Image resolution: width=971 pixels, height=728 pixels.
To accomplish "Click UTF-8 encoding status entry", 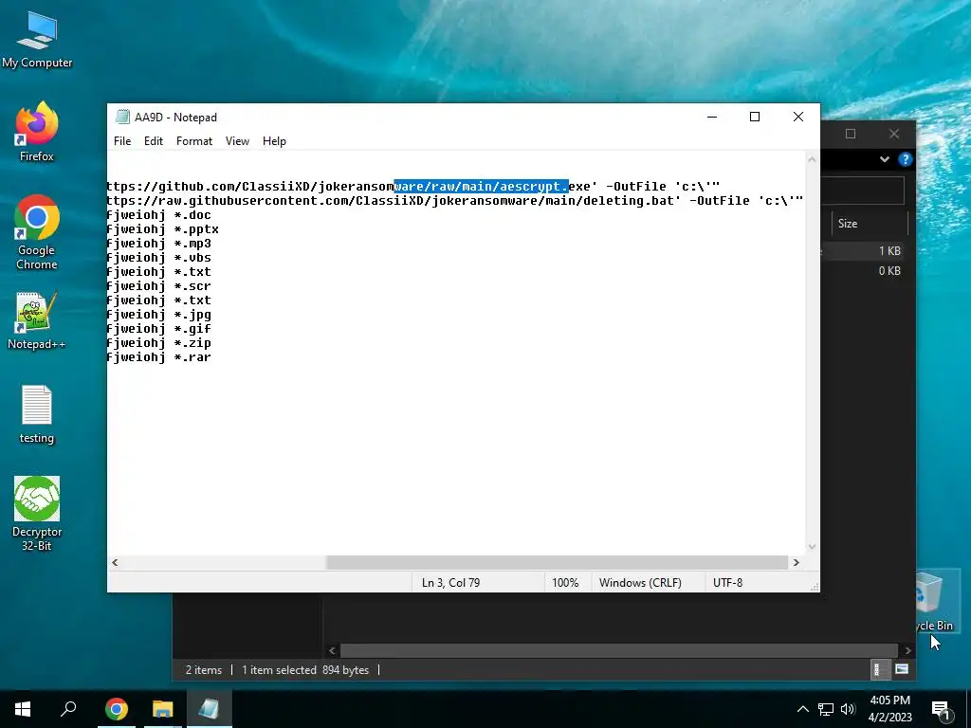I will coord(727,583).
